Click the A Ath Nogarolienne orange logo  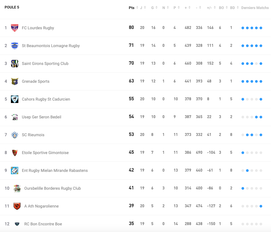pyautogui.click(x=17, y=206)
